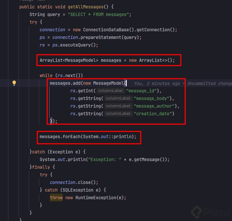Click the closing "));" of messages.add
The image size is (232, 221).
54,121
